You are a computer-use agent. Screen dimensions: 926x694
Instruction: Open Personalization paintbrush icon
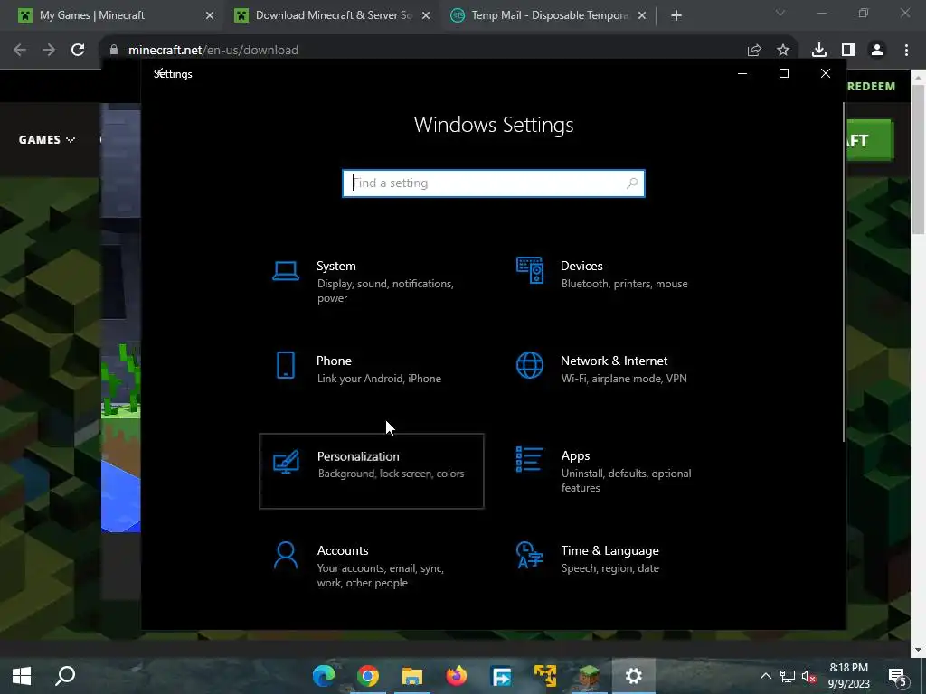point(286,462)
